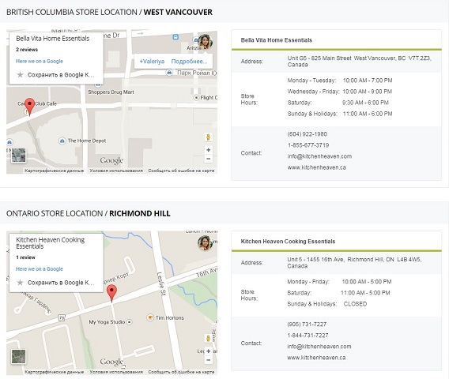The height and width of the screenshot is (379, 449).
Task: Click 'Wednesday - Friday' hours row
Action: click(x=340, y=92)
